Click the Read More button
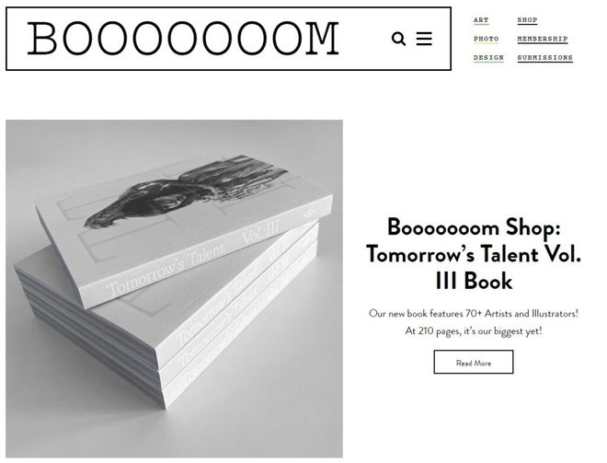 click(474, 362)
